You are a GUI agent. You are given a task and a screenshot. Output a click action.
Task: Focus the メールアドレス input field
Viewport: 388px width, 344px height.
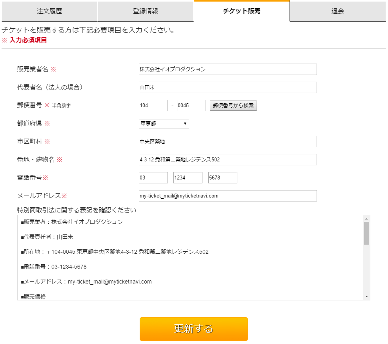click(228, 196)
